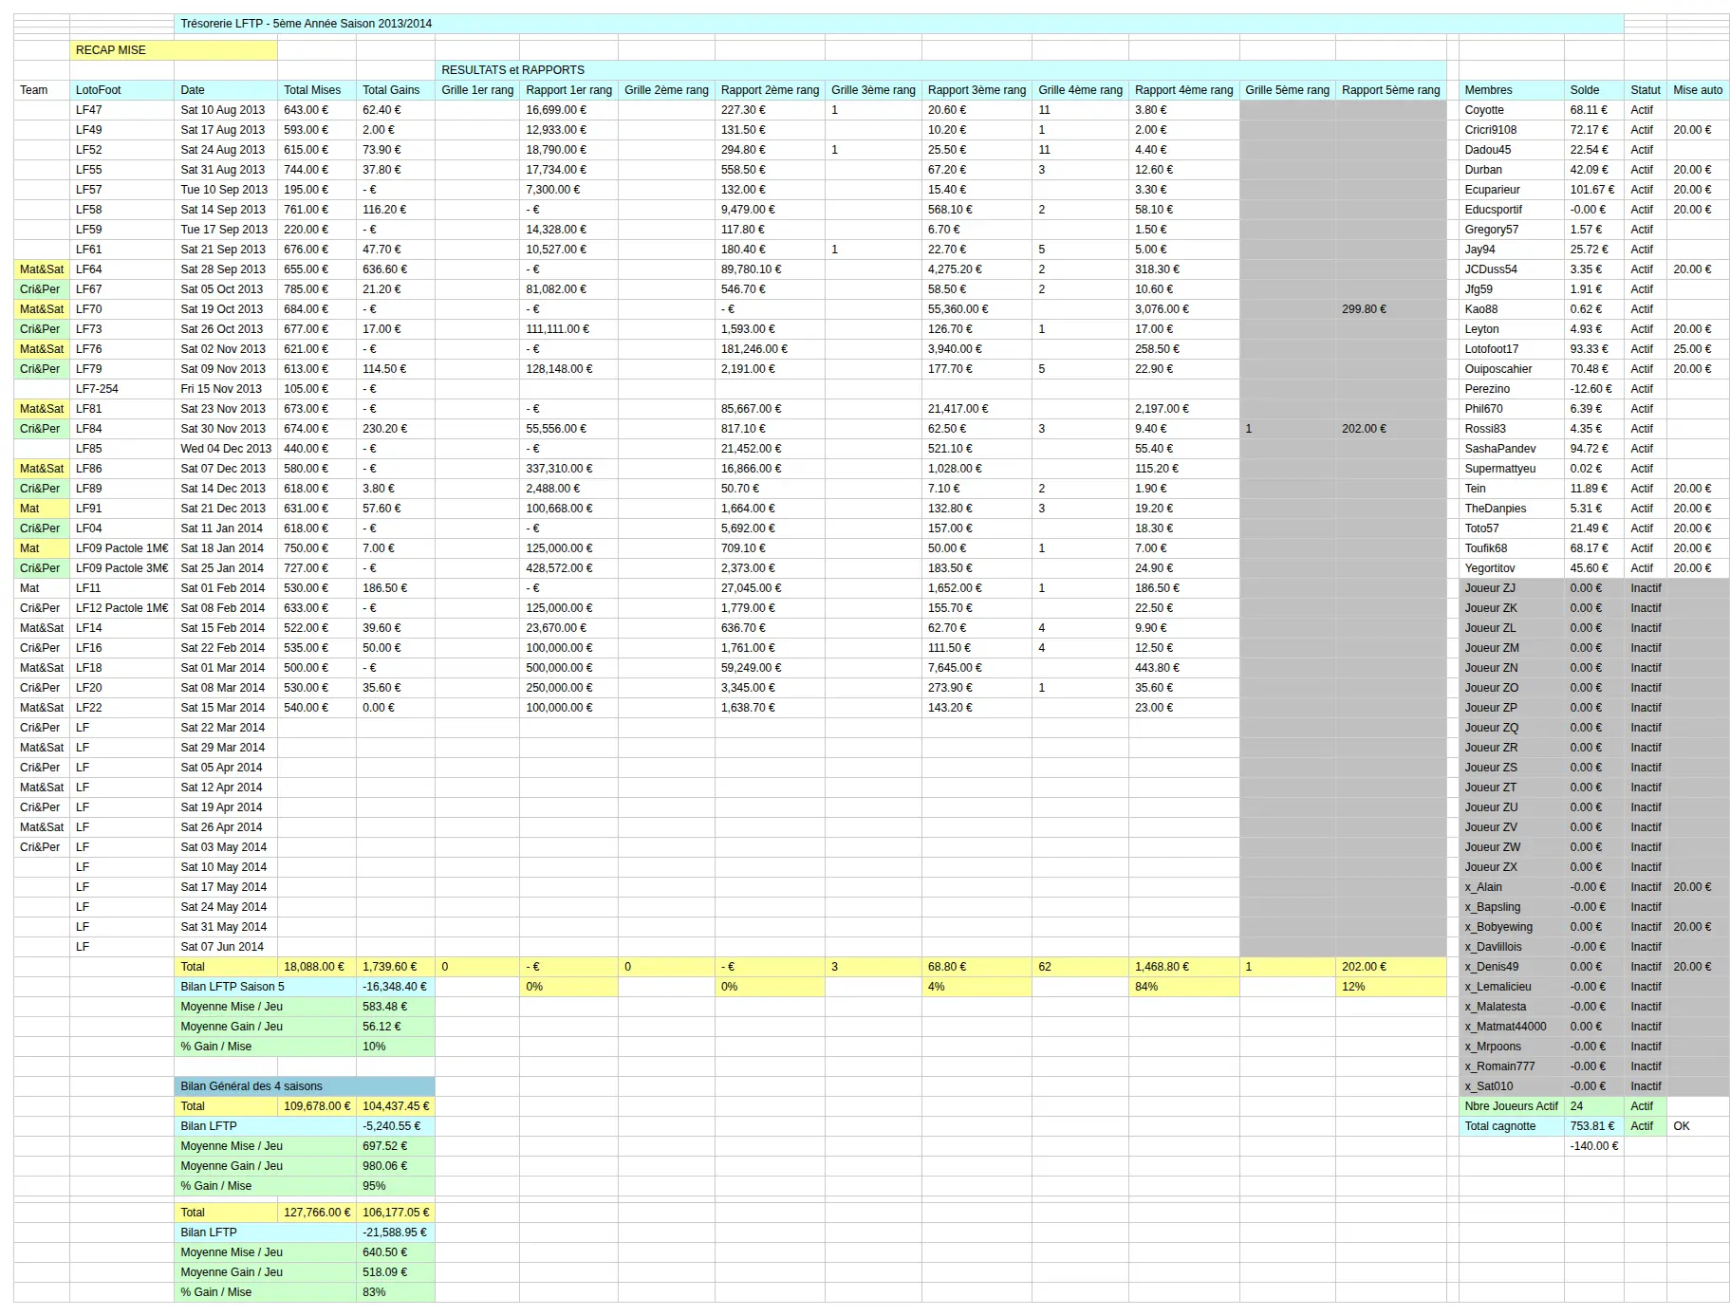This screenshot has width=1730, height=1316.
Task: Click the "-140.00 €" cell
Action: point(1594,1146)
